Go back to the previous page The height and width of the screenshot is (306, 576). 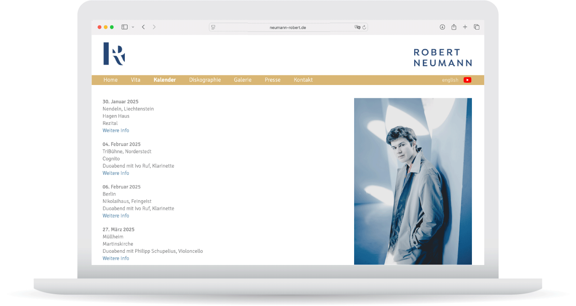(143, 27)
